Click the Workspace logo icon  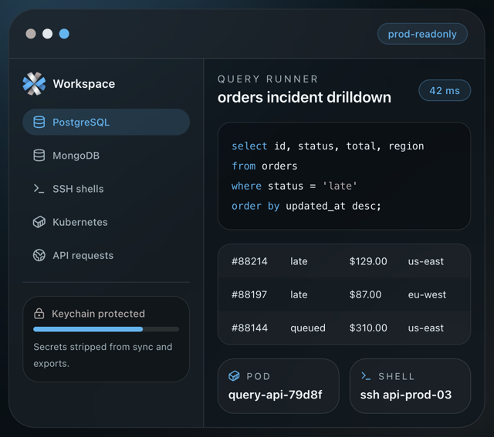(34, 84)
